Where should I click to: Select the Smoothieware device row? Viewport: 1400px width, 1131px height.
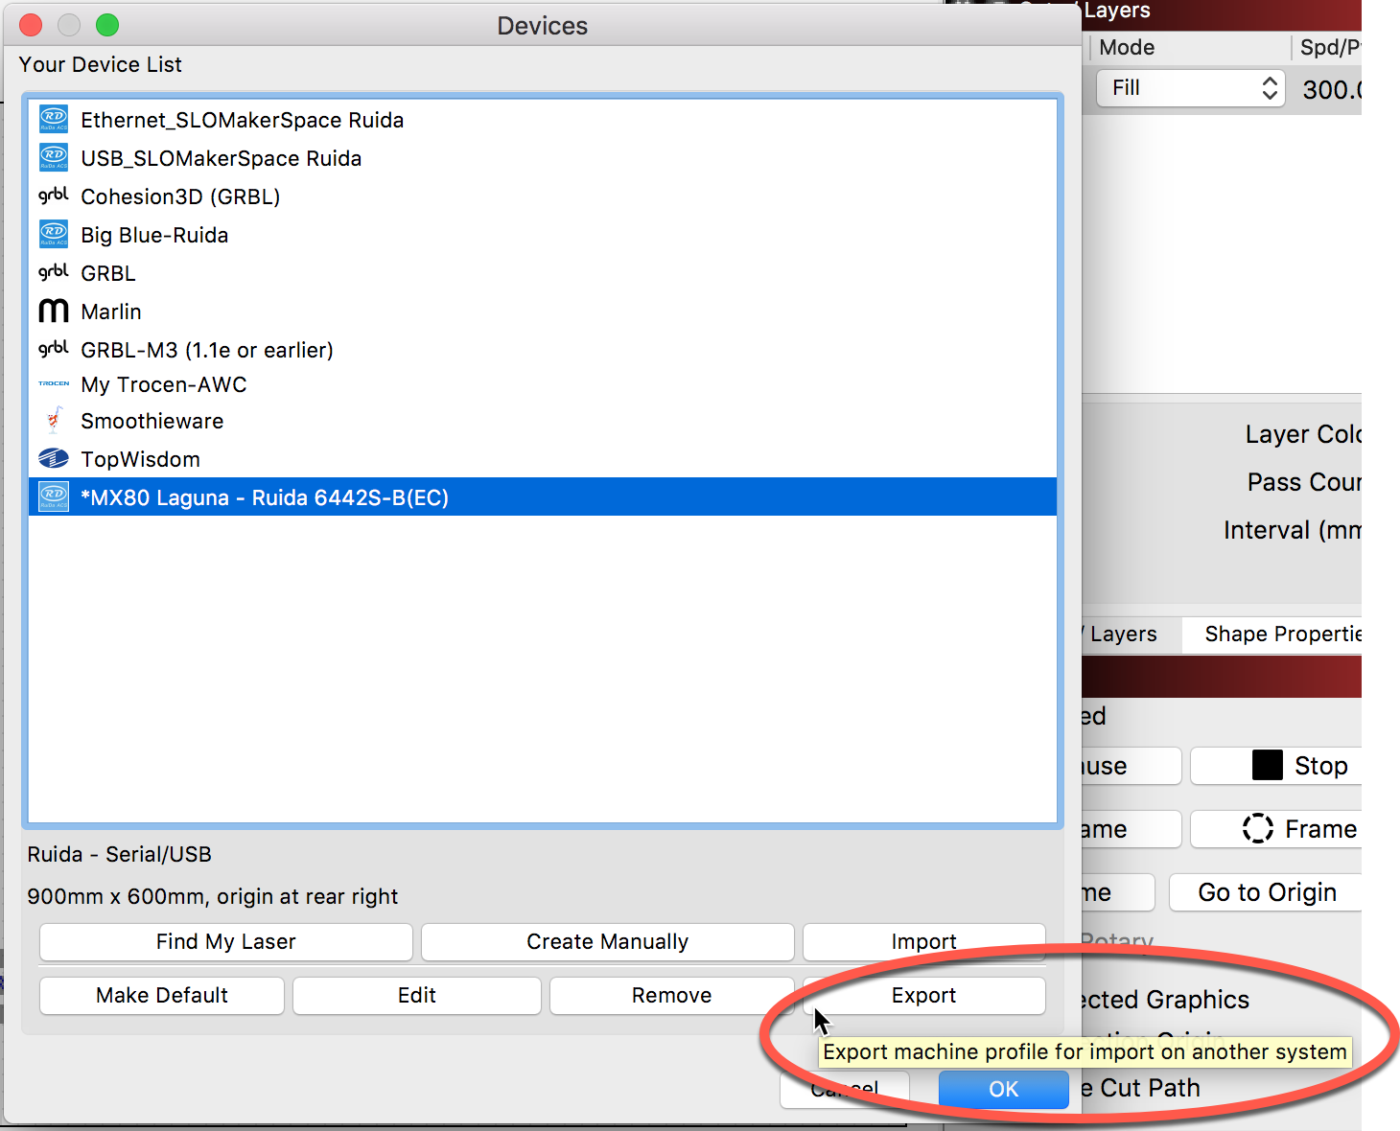[x=543, y=421]
